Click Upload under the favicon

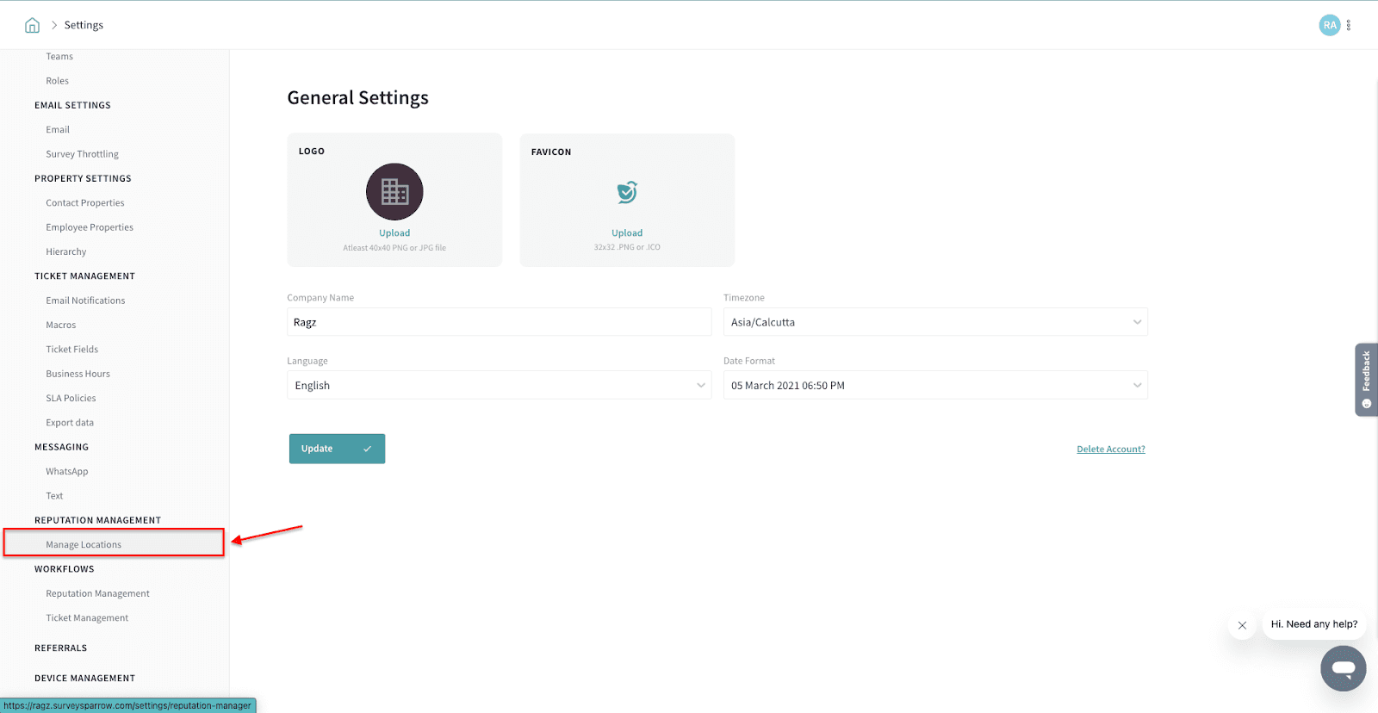coord(627,233)
